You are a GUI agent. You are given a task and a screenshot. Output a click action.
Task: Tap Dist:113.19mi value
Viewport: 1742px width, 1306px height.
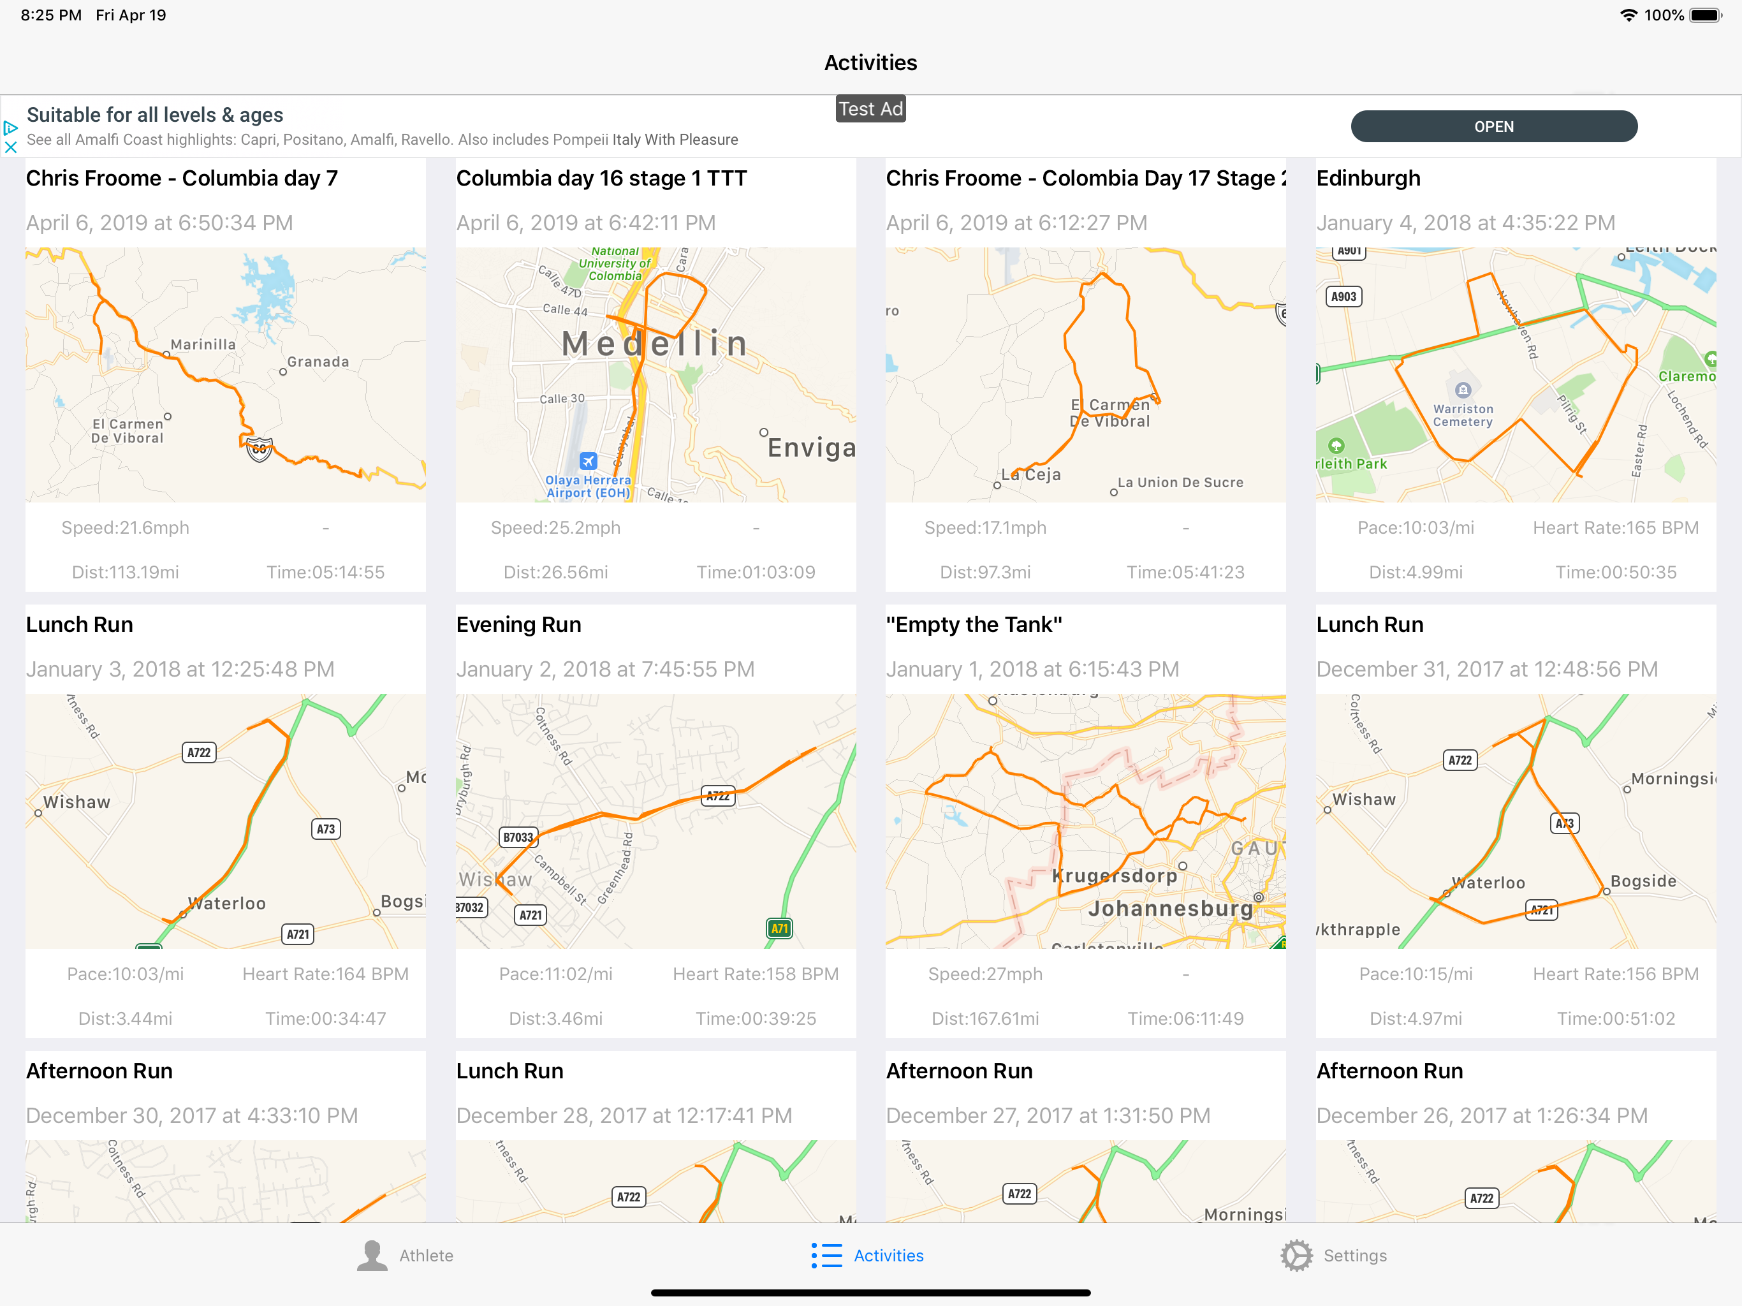tap(125, 573)
